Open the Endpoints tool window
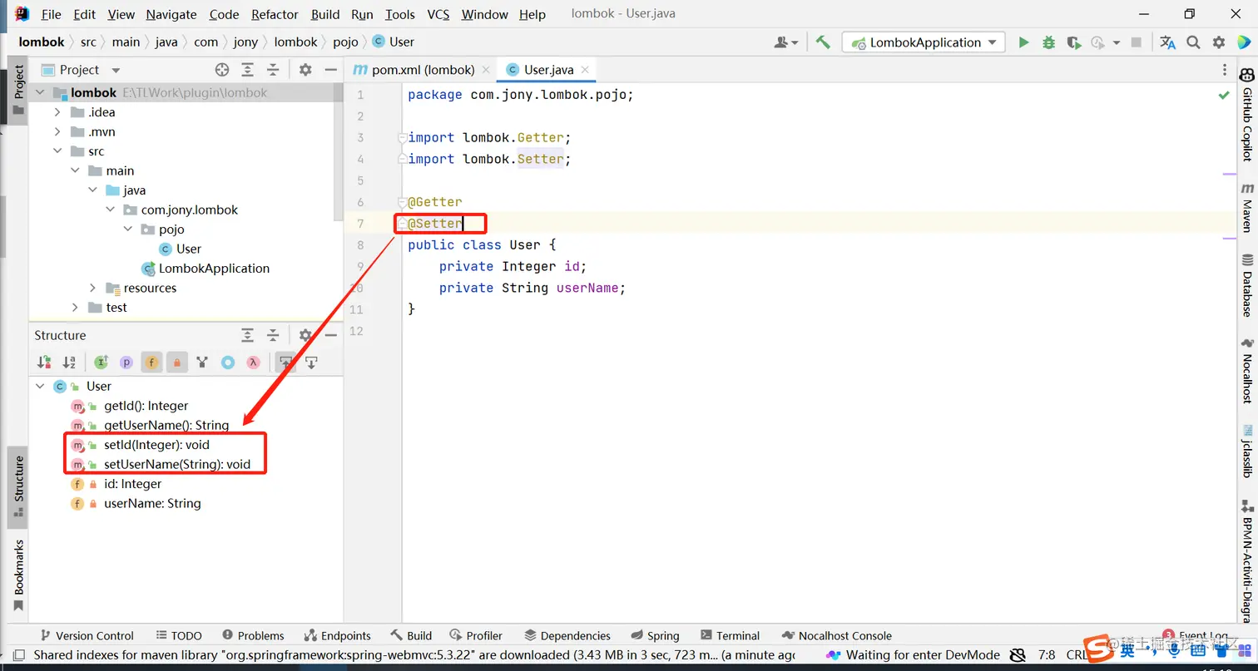Viewport: 1258px width, 671px height. (x=337, y=635)
